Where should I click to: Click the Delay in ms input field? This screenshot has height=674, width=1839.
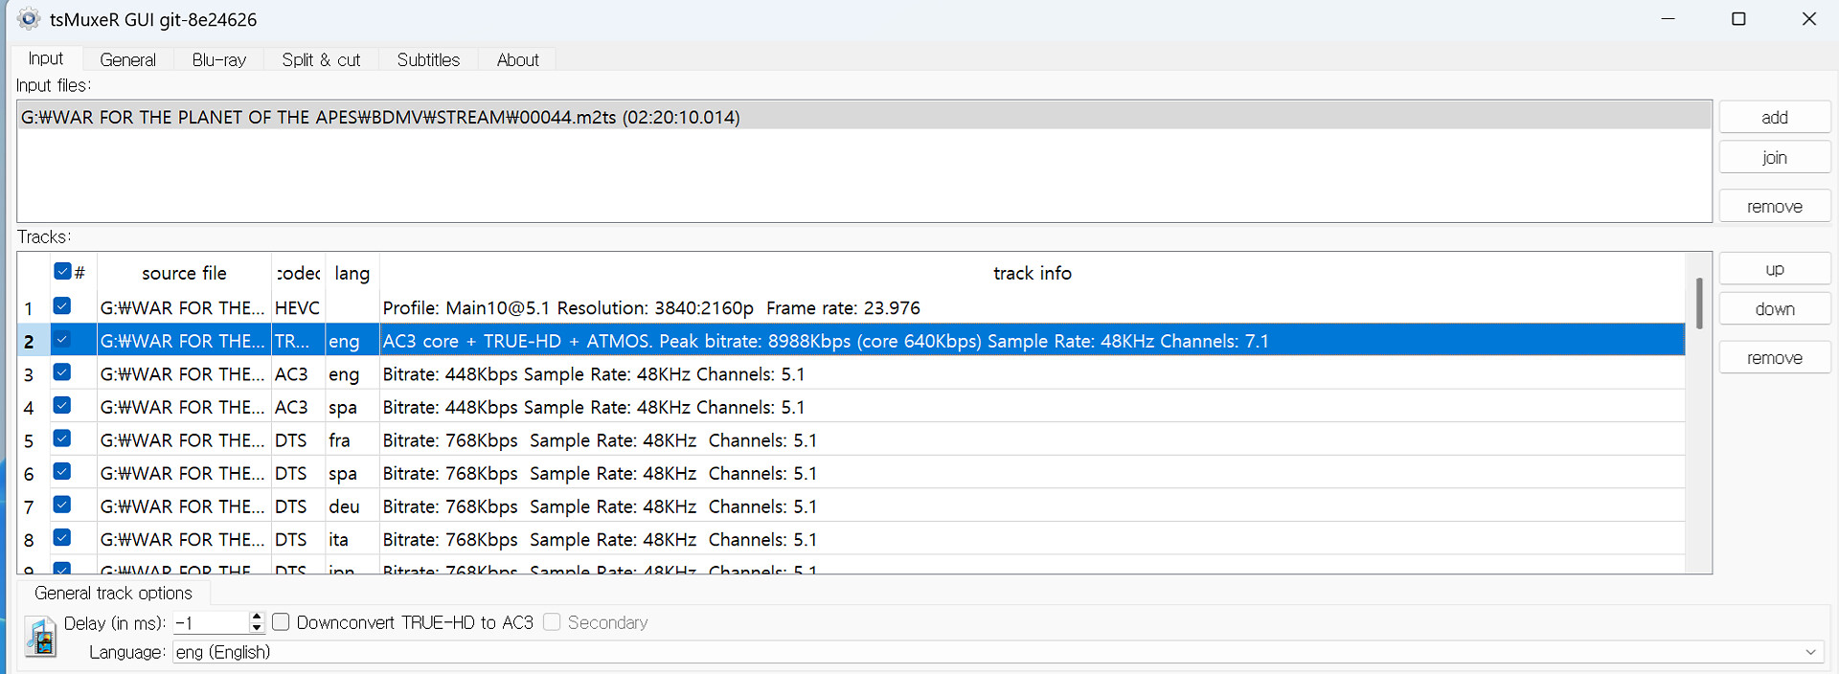(211, 623)
